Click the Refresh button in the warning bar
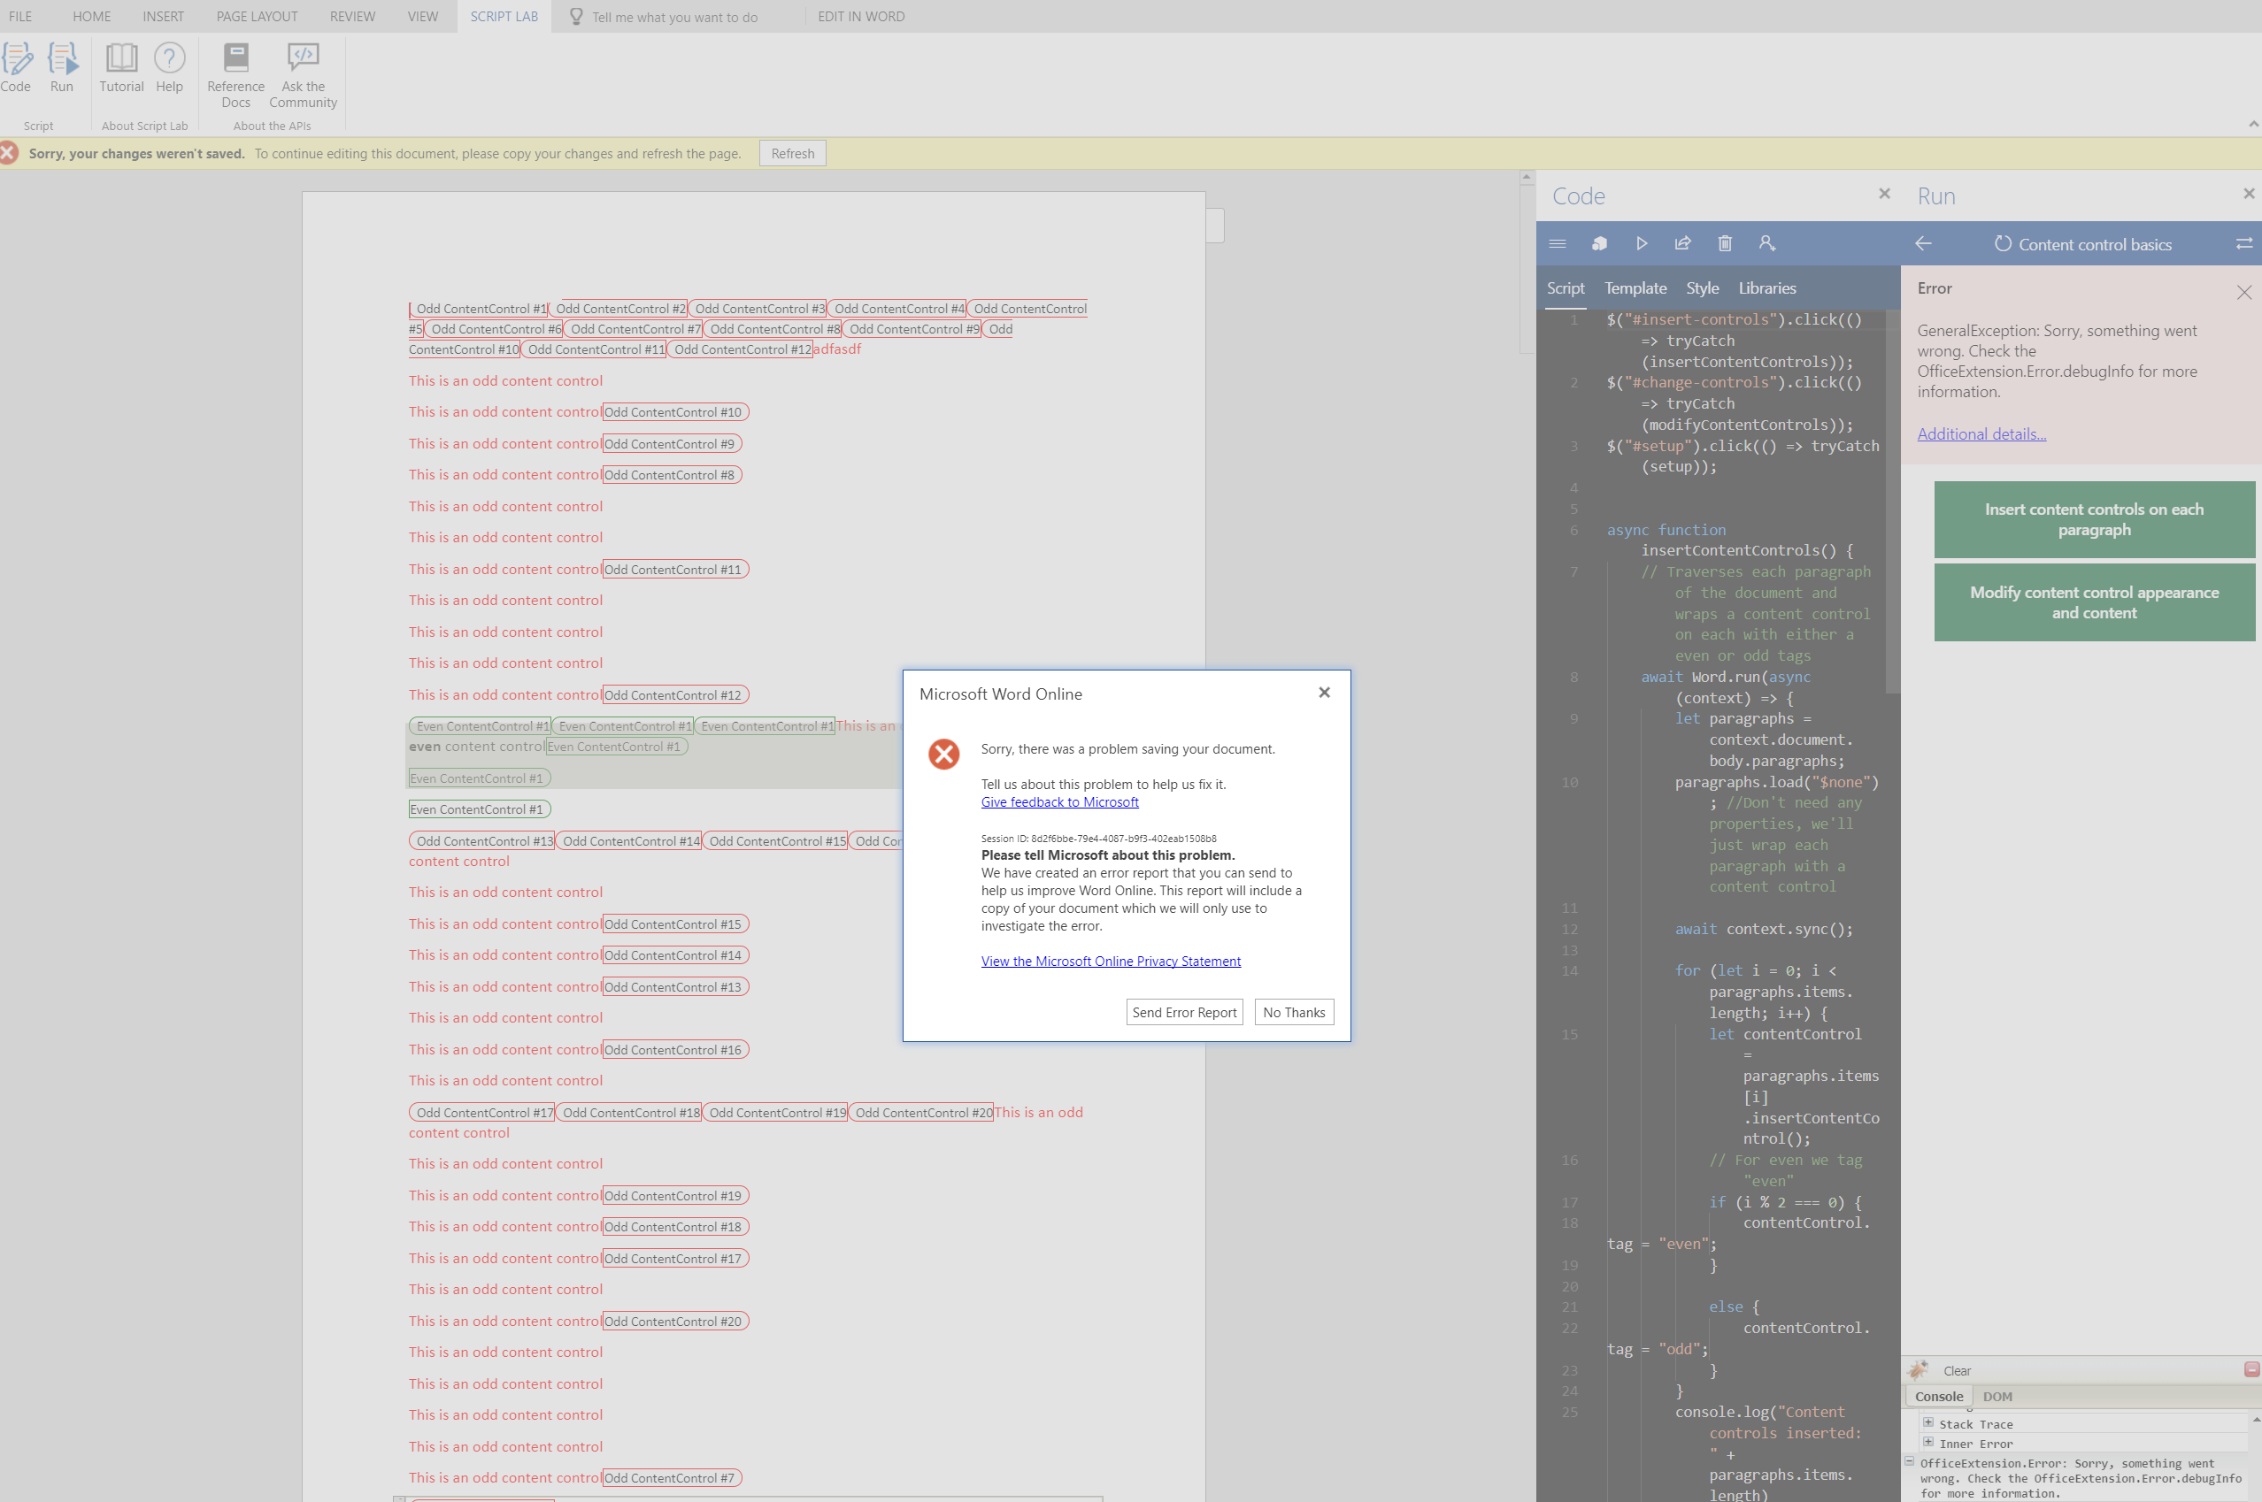 click(791, 153)
